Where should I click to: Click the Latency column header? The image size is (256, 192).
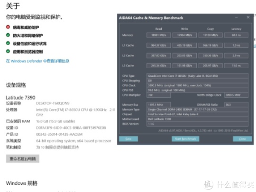(x=236, y=29)
